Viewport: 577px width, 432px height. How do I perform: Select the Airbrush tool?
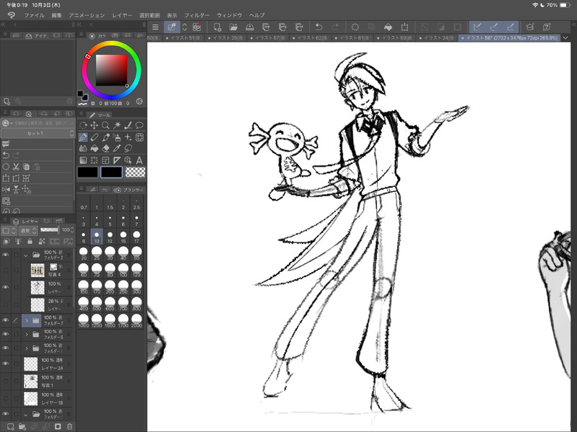point(117,137)
